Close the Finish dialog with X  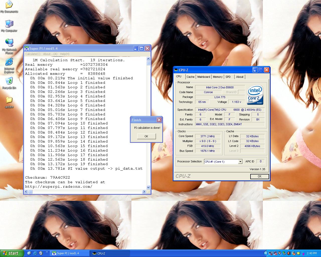159,120
